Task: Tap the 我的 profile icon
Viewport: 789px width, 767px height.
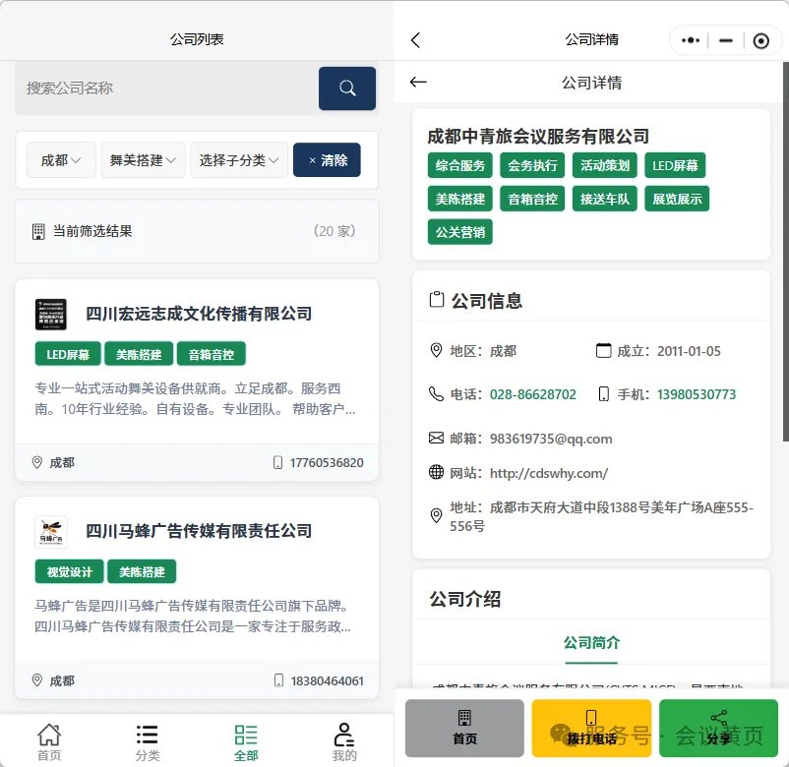Action: [343, 741]
